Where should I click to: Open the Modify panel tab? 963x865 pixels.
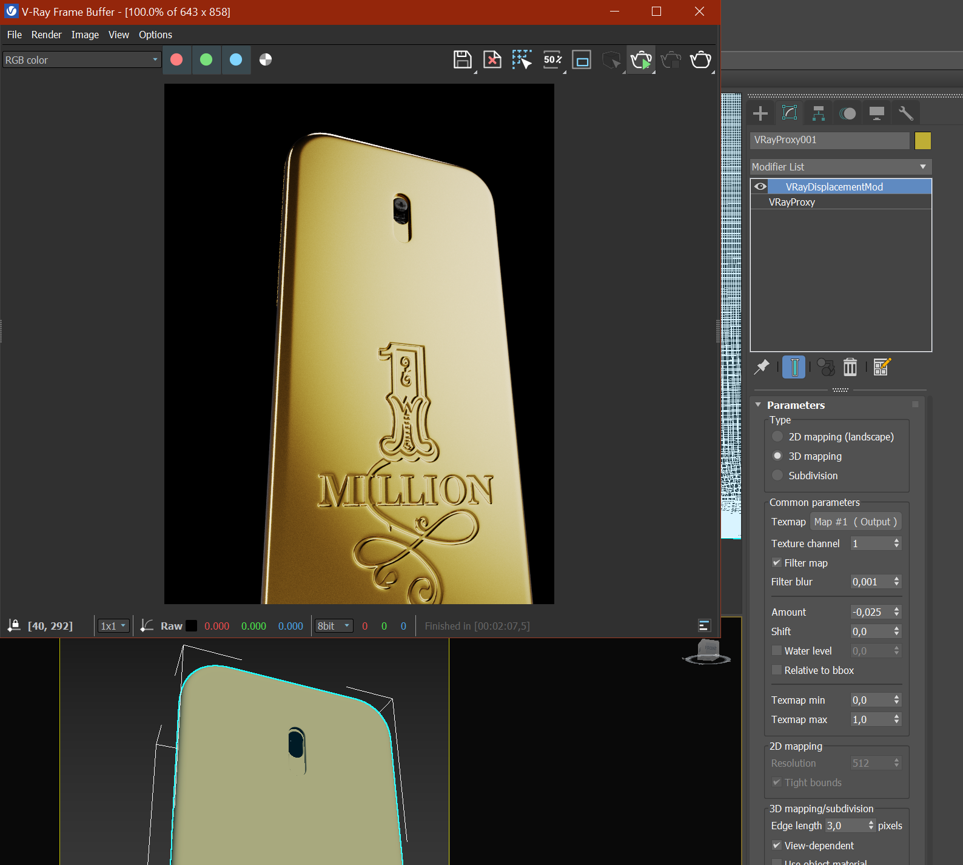coord(790,113)
